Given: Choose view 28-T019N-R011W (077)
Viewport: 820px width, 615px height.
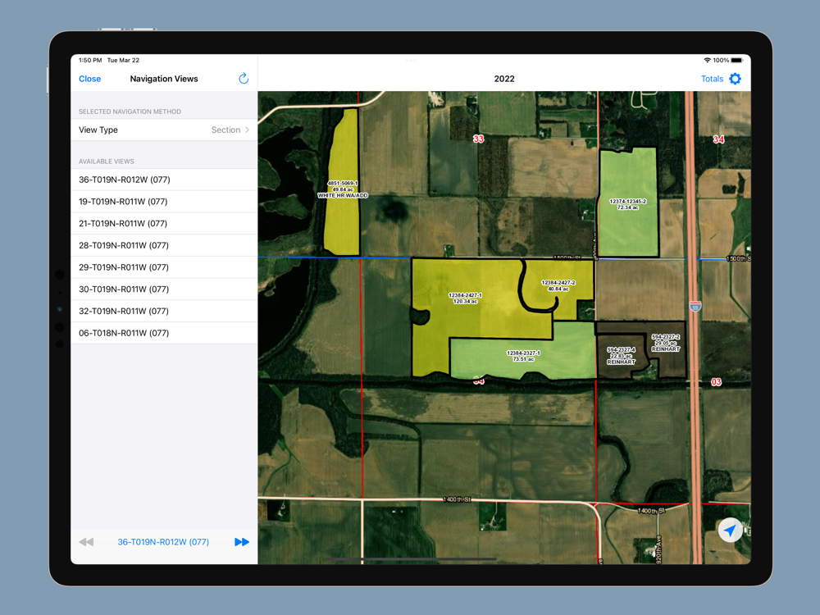Looking at the screenshot, I should point(164,245).
